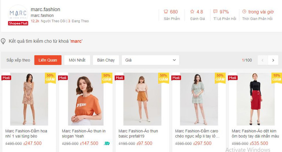Click 50% GIẢM tag on basic prefall19 shirt
The width and height of the screenshot is (282, 152).
click(x=163, y=78)
